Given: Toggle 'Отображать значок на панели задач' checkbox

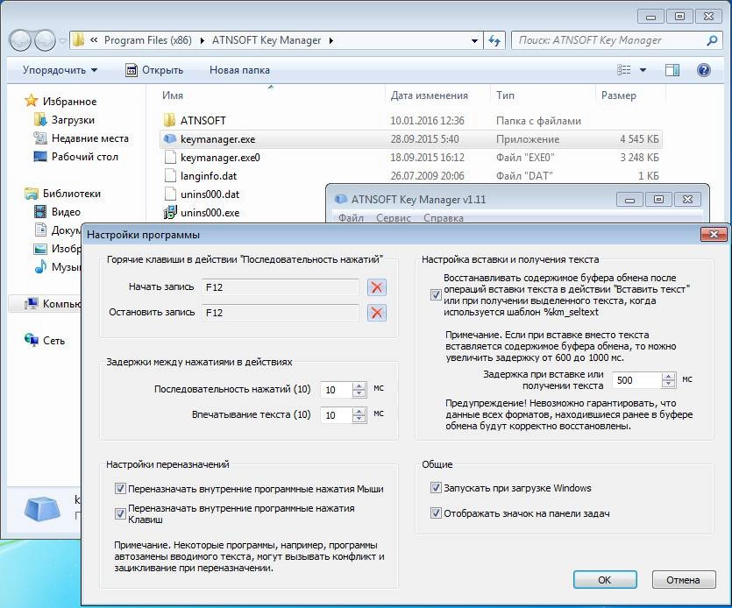Looking at the screenshot, I should coord(436,513).
